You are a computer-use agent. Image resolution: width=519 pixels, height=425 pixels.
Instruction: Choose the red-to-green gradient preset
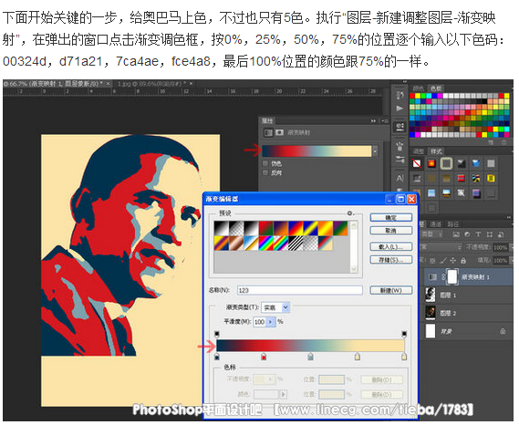pyautogui.click(x=266, y=228)
